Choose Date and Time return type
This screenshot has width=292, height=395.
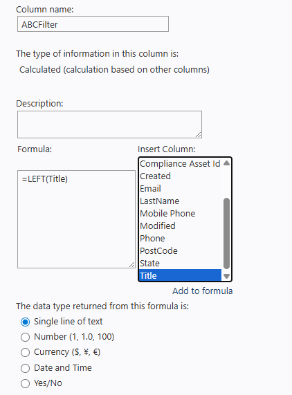pyautogui.click(x=25, y=368)
